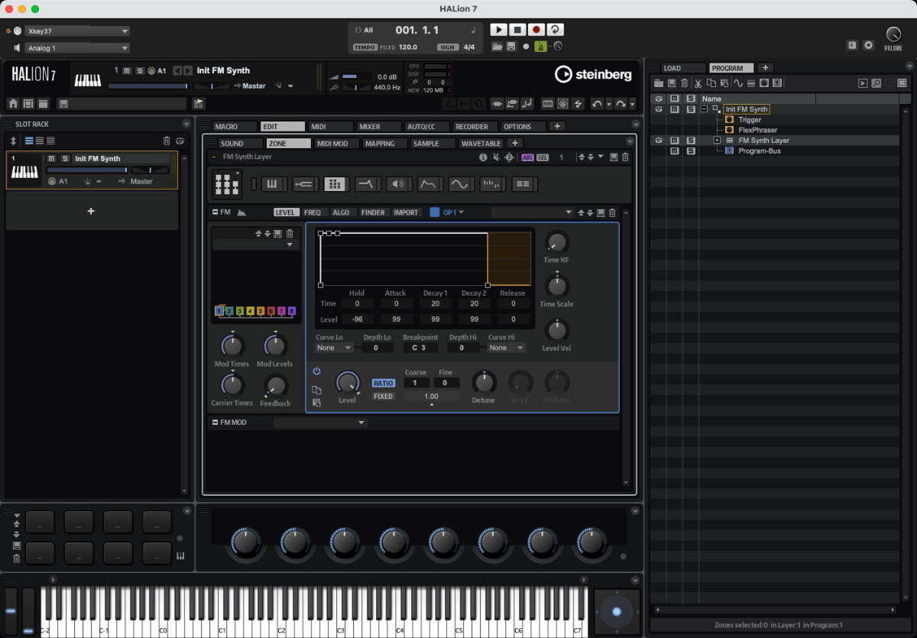Toggle visibility eye for FM Synth Layer
The width and height of the screenshot is (917, 638).
pyautogui.click(x=659, y=141)
